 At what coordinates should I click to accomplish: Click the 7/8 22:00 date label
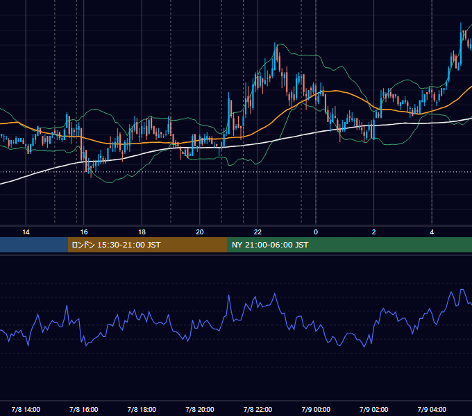pos(258,409)
